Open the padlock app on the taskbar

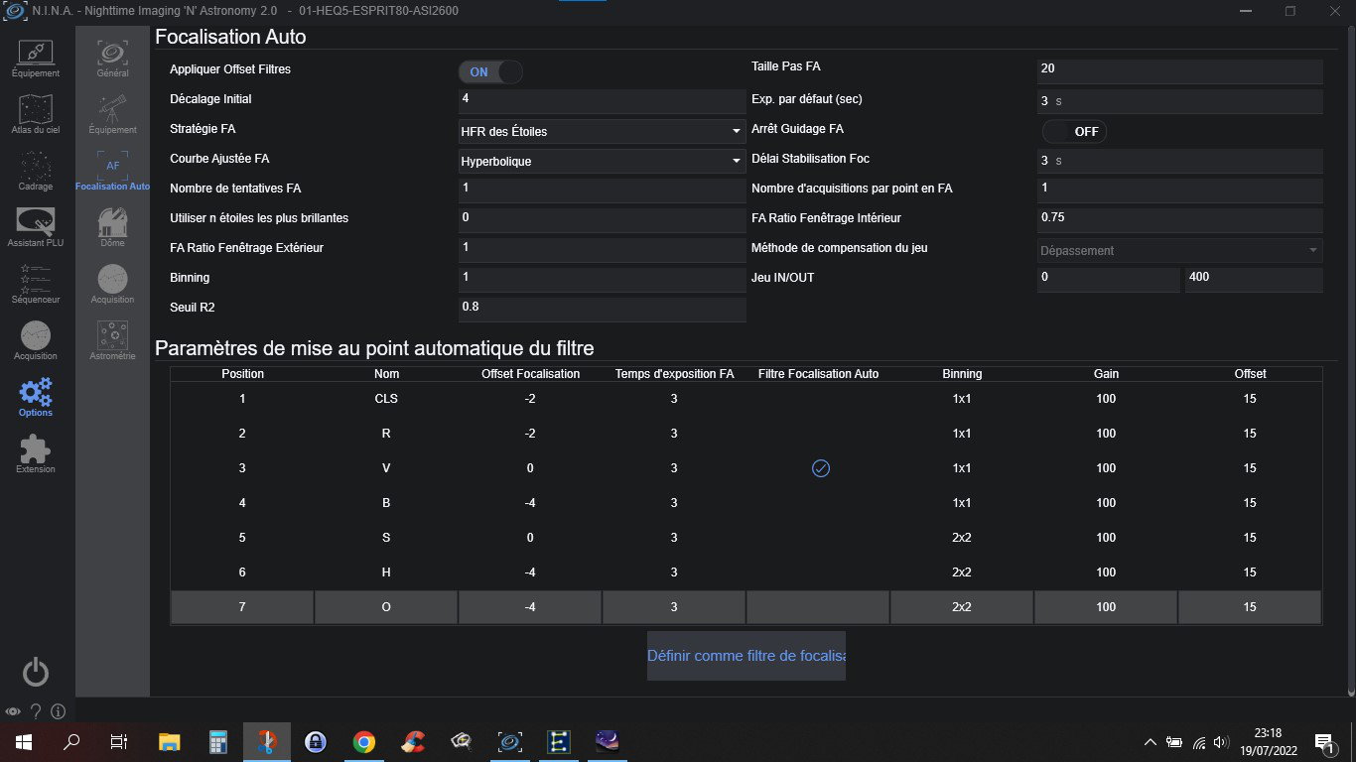pos(316,742)
